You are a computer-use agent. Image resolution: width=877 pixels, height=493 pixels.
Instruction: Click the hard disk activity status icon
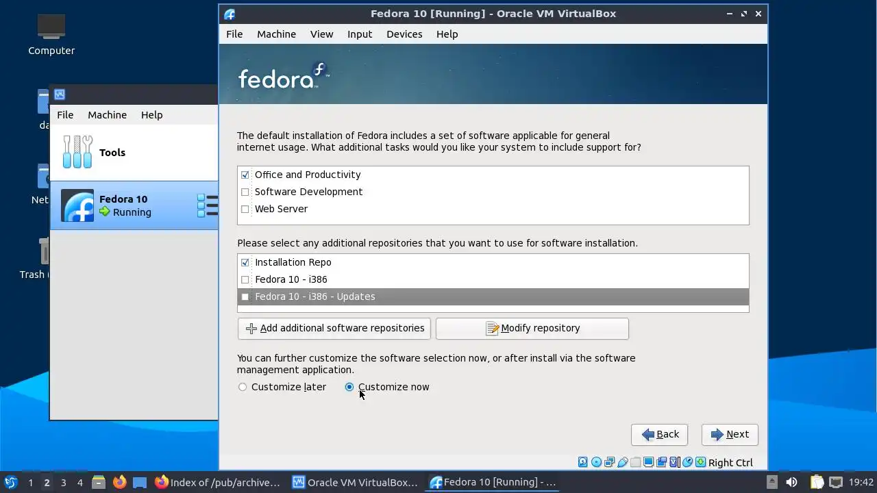coord(583,462)
